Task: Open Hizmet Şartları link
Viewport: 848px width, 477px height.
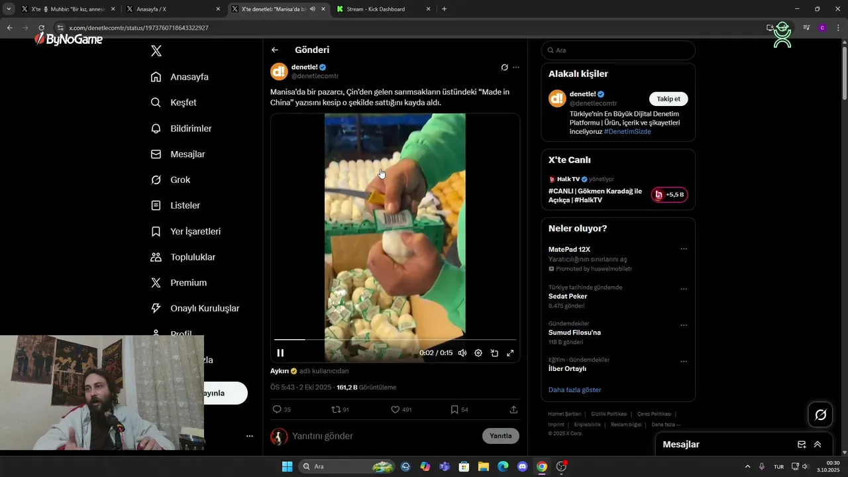Action: tap(564, 414)
